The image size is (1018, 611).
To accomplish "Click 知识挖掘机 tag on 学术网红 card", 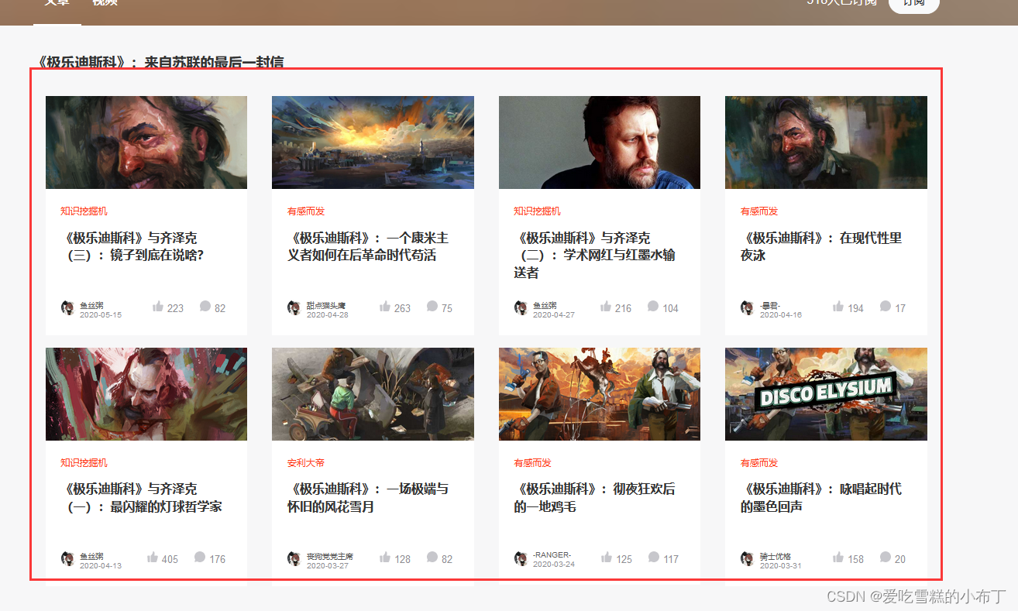I will 537,211.
